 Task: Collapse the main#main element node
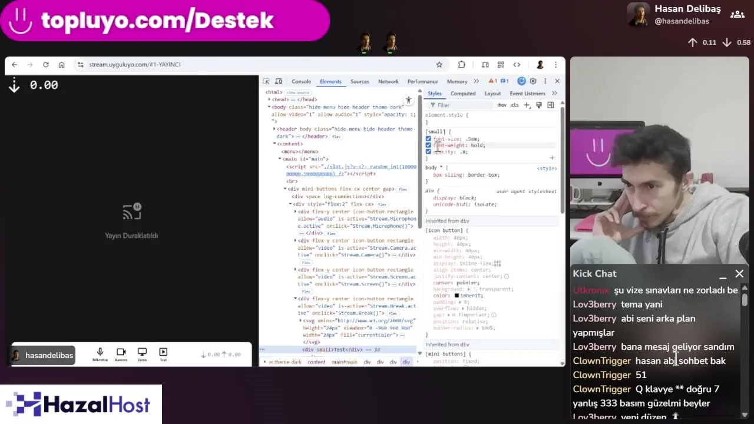coord(280,159)
